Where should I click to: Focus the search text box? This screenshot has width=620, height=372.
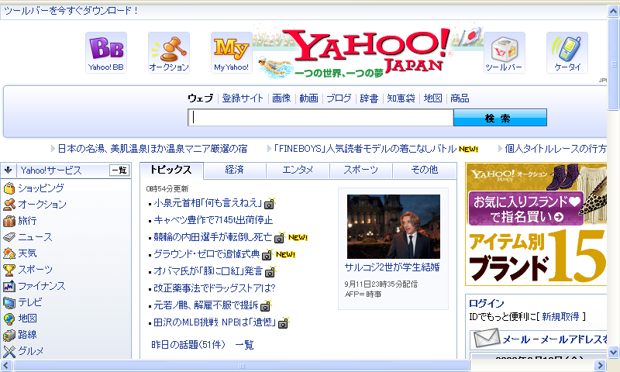click(320, 118)
